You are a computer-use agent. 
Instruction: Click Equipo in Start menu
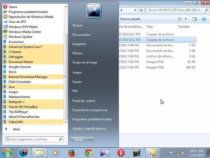pyautogui.click(x=77, y=82)
